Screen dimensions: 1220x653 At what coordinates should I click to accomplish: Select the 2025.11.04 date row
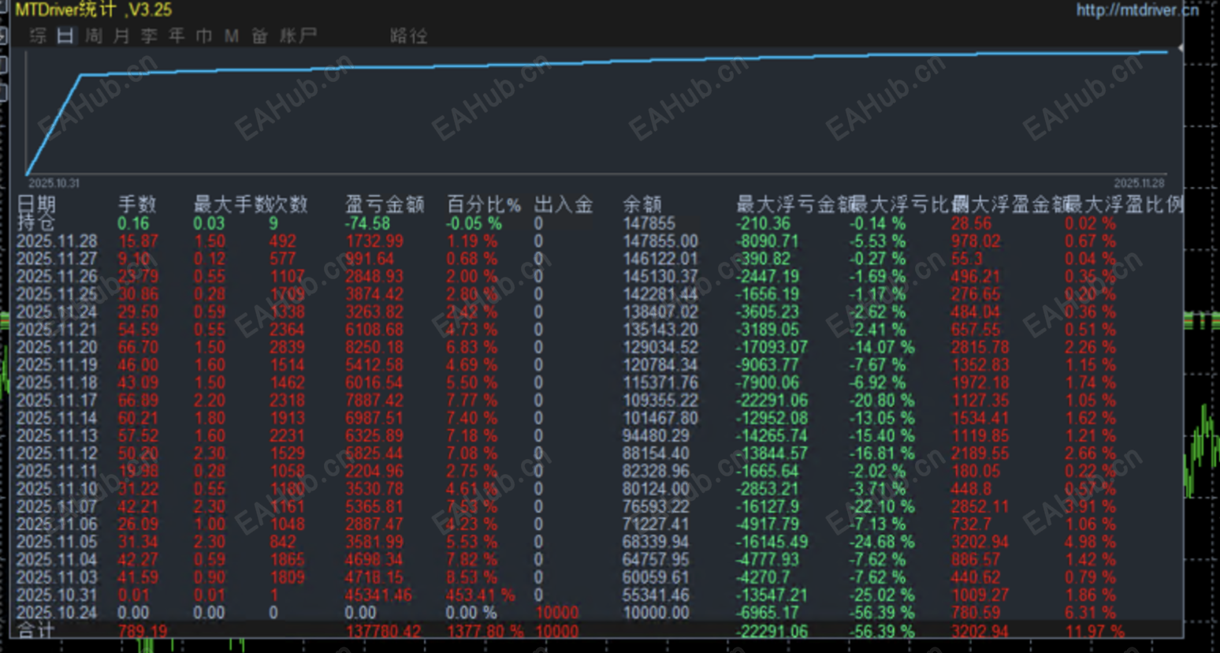tap(57, 559)
